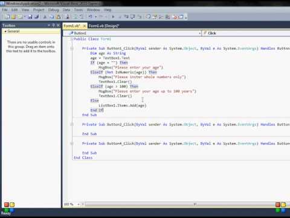
Task: Save the current file with the Save icon
Action: point(30,17)
